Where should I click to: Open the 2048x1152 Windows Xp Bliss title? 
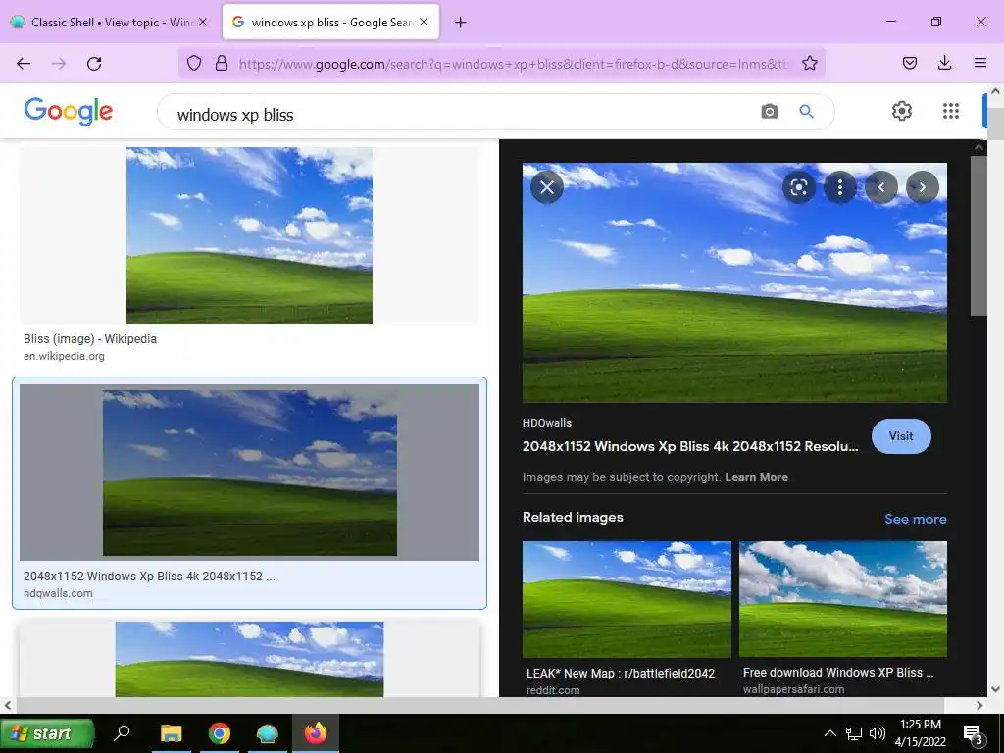tap(690, 446)
